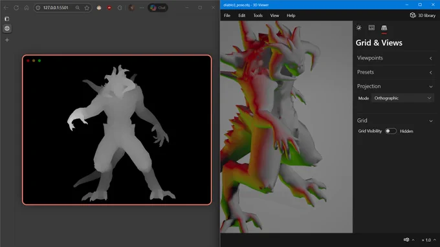Open the Copilot Chat button
The image size is (440, 247).
[158, 8]
